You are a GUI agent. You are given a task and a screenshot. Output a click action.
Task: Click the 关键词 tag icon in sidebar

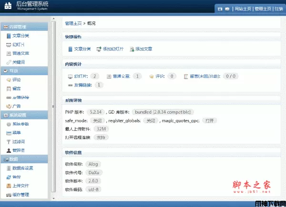[9, 62]
